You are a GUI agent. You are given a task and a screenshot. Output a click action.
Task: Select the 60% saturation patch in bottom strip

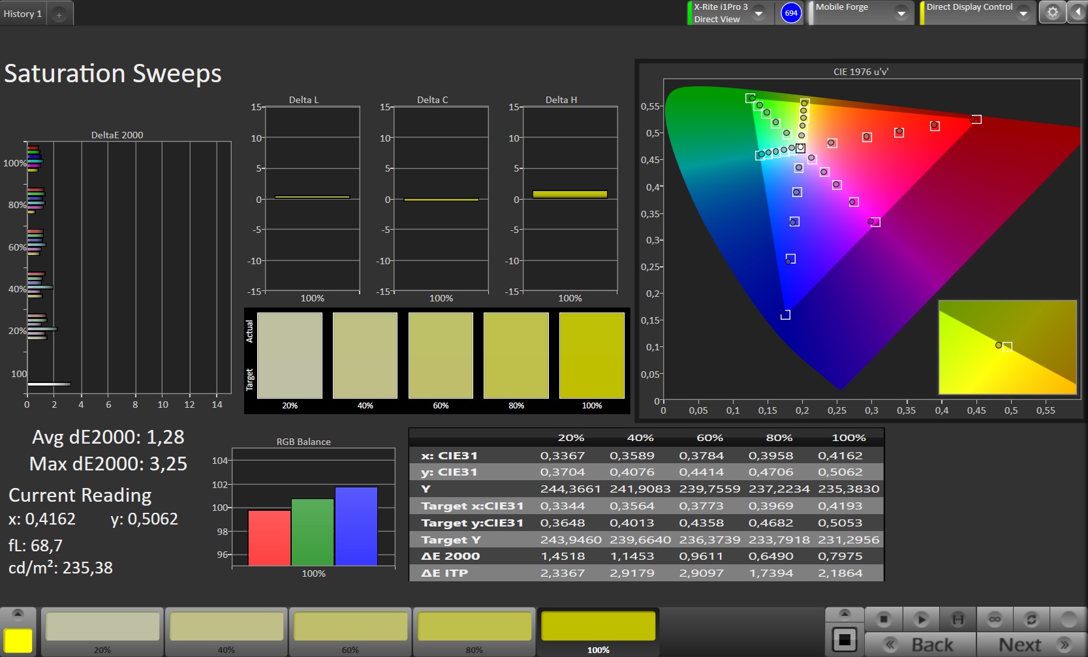click(350, 627)
